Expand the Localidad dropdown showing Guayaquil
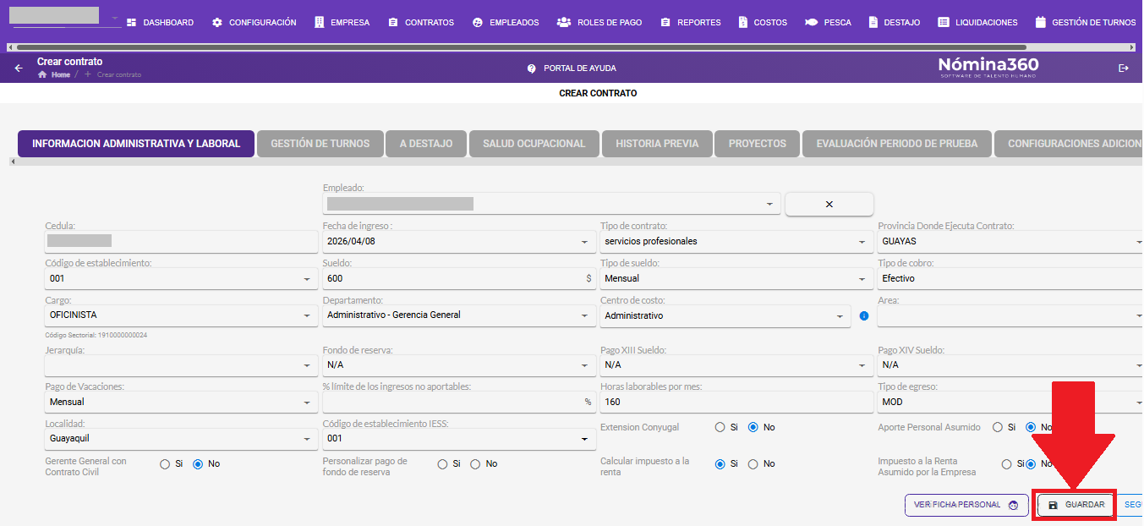 tap(181, 439)
